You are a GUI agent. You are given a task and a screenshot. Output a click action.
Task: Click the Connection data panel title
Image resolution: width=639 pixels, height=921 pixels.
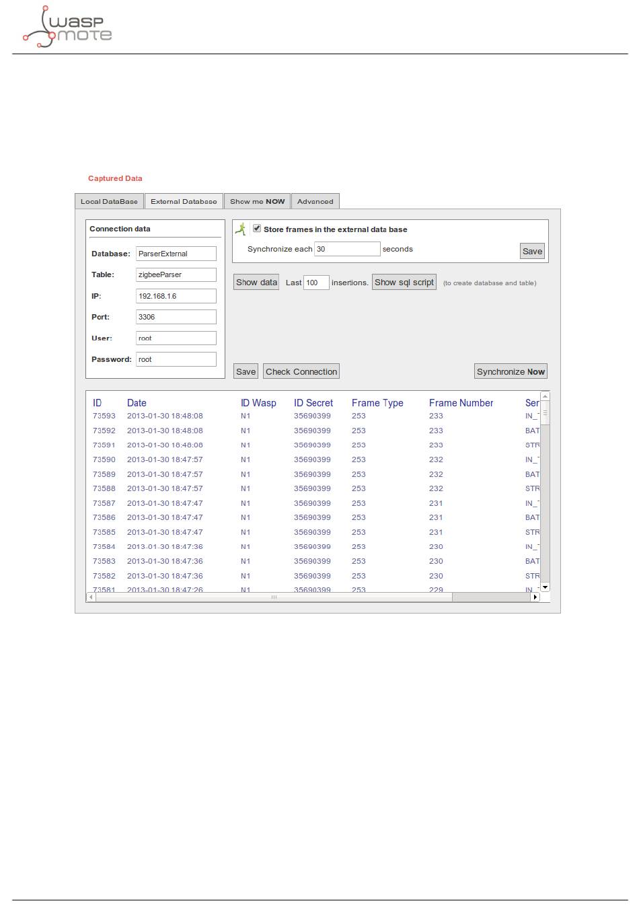(120, 229)
